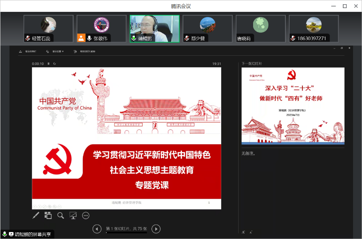This screenshot has height=239, width=362.
Task: Click the 腾讯会议 window title
Action: [181, 6]
